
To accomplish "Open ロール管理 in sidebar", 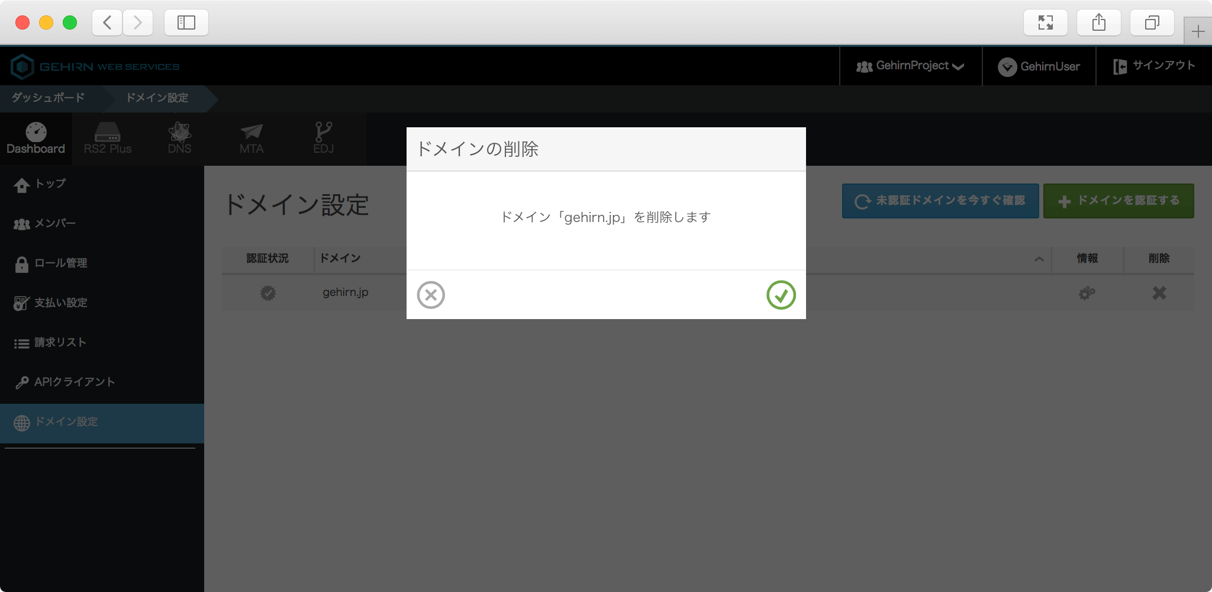I will coord(60,263).
